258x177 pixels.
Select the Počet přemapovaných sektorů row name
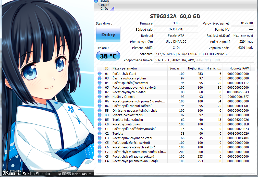[134, 87]
